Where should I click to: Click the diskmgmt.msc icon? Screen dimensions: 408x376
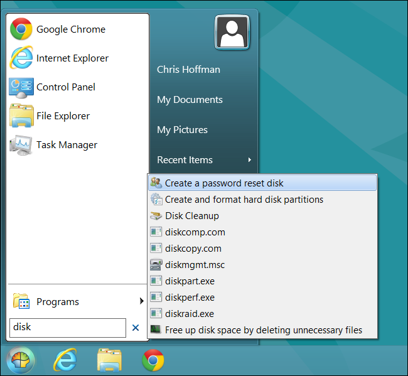(156, 265)
